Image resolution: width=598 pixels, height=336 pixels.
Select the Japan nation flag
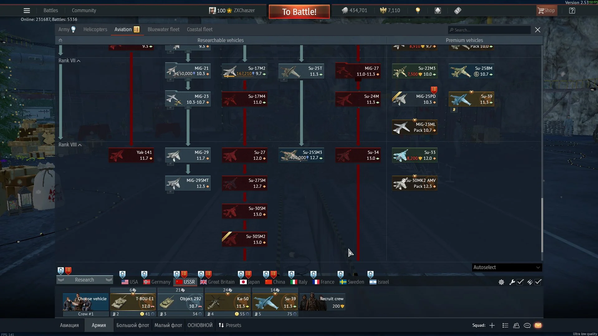pyautogui.click(x=250, y=282)
